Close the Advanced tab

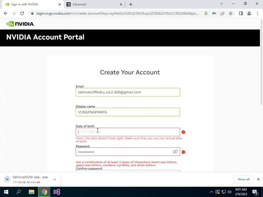click(121, 4)
